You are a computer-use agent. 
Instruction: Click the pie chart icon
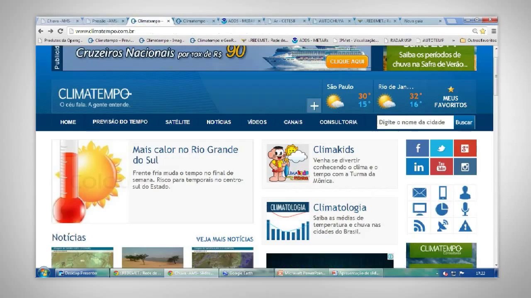coord(442,209)
